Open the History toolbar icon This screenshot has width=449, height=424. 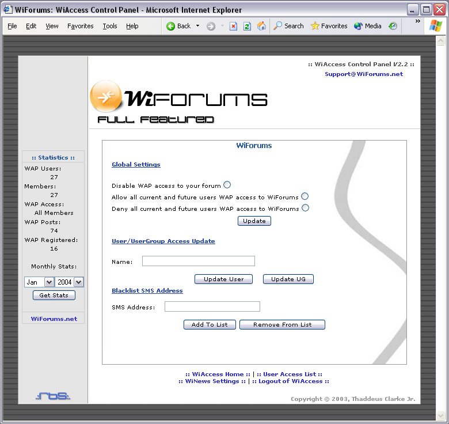pyautogui.click(x=393, y=26)
